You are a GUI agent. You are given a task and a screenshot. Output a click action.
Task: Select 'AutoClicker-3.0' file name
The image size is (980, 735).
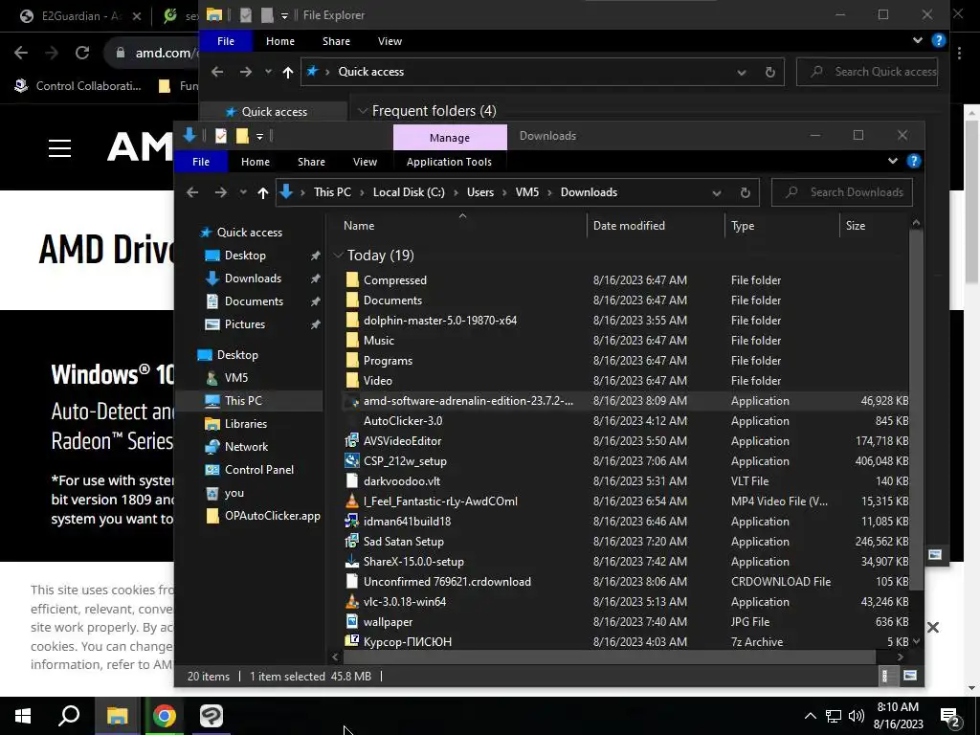(x=403, y=421)
